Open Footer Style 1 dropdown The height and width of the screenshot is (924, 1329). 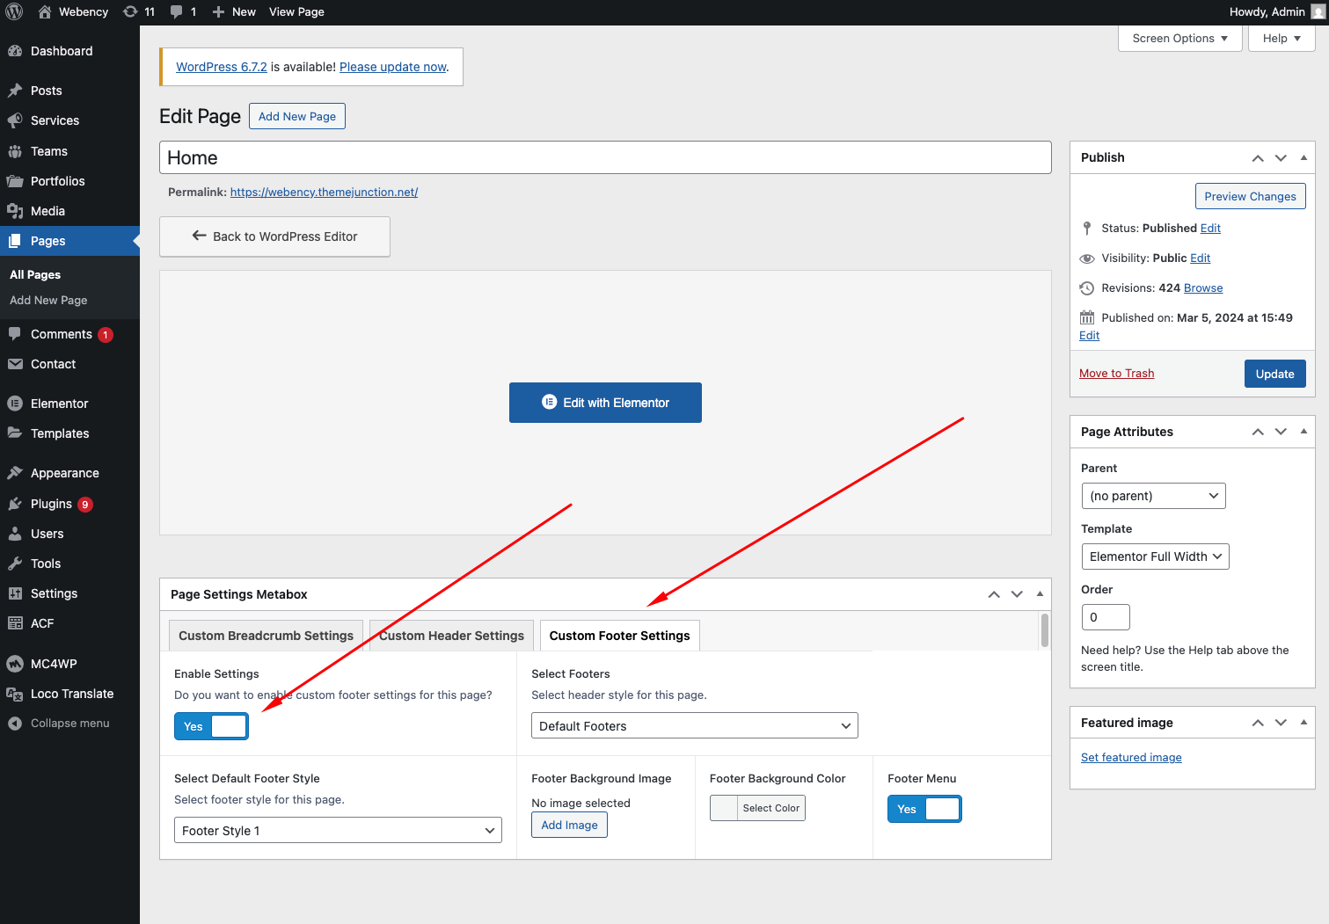click(x=338, y=831)
